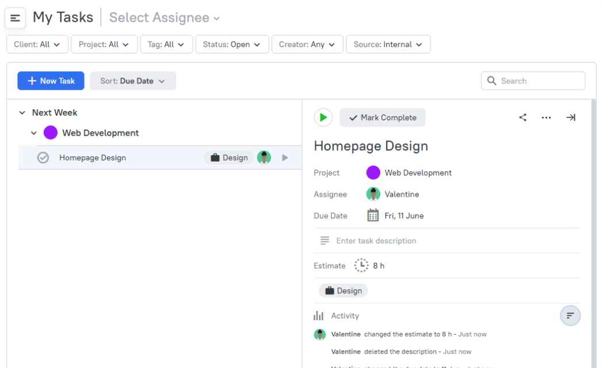
Task: Click the Fri, 11 June due date
Action: [404, 216]
